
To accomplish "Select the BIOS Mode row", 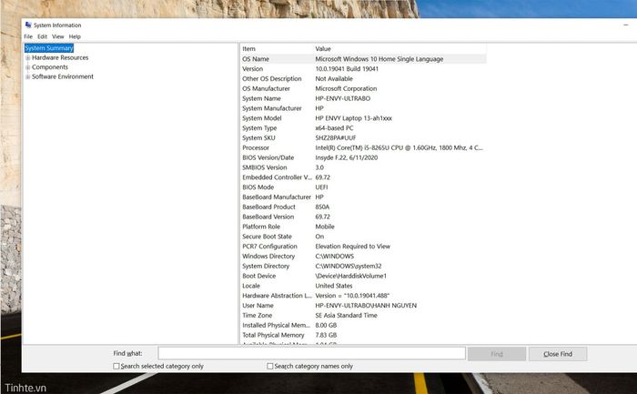I will pyautogui.click(x=363, y=187).
